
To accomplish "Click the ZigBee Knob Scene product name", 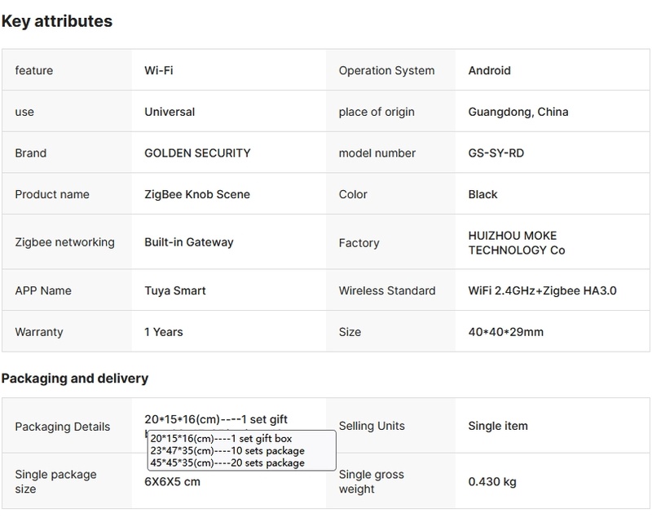I will point(197,195).
